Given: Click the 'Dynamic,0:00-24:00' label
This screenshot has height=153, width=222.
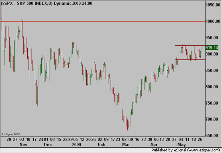Looking at the screenshot, I should pos(73,3).
